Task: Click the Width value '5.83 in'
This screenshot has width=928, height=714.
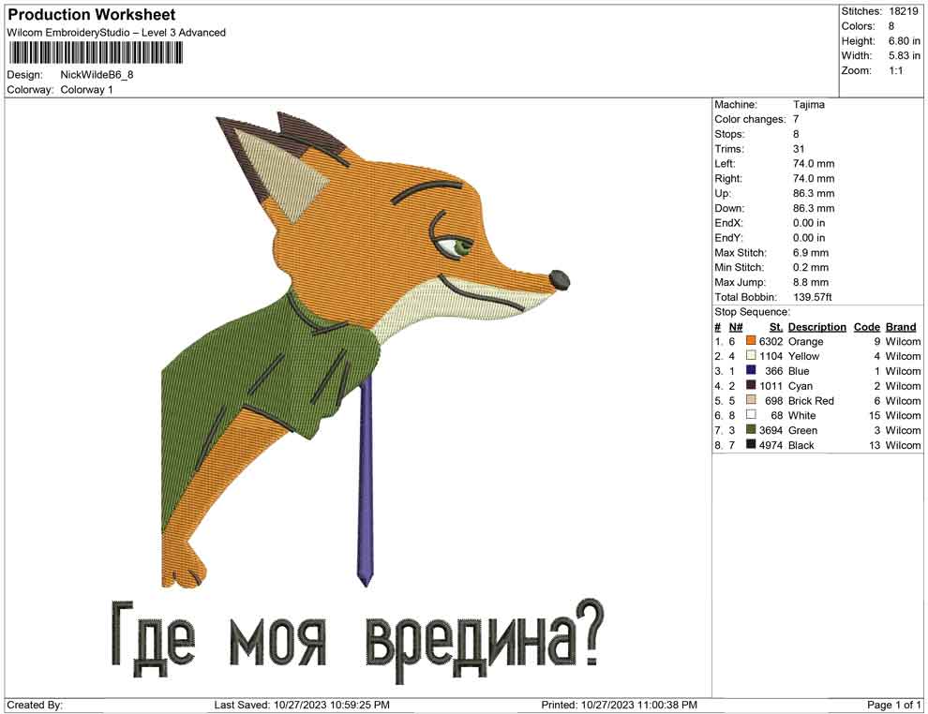Action: (x=905, y=55)
